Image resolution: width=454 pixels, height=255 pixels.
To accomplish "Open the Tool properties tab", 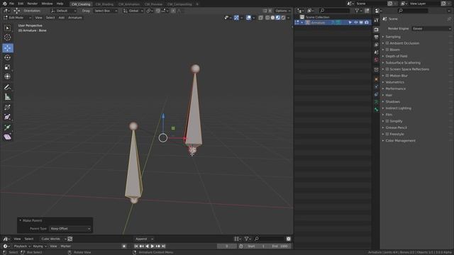I will 376,20.
